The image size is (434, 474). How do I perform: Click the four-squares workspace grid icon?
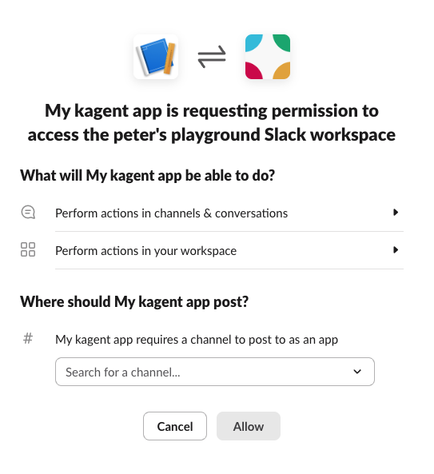(x=28, y=249)
